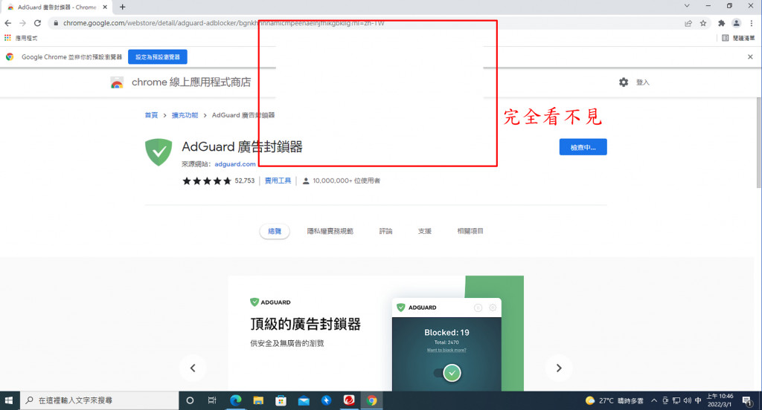Switch to the Support tab
Image resolution: width=762 pixels, height=410 pixels.
click(425, 232)
